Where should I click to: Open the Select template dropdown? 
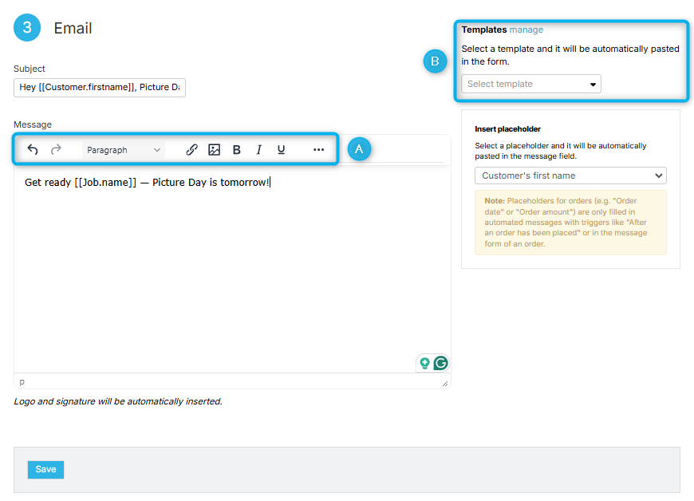pyautogui.click(x=531, y=84)
